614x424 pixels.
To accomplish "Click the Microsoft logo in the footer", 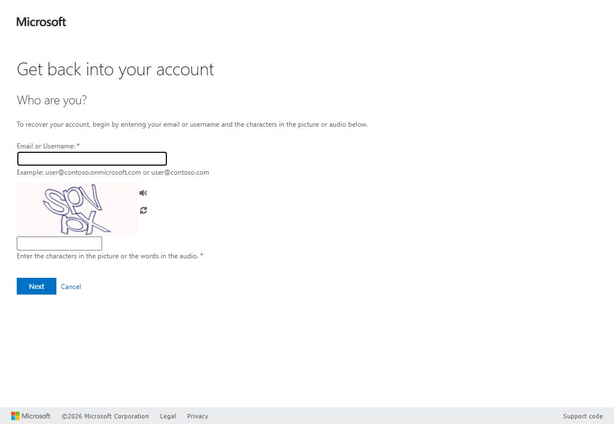I will [x=31, y=416].
